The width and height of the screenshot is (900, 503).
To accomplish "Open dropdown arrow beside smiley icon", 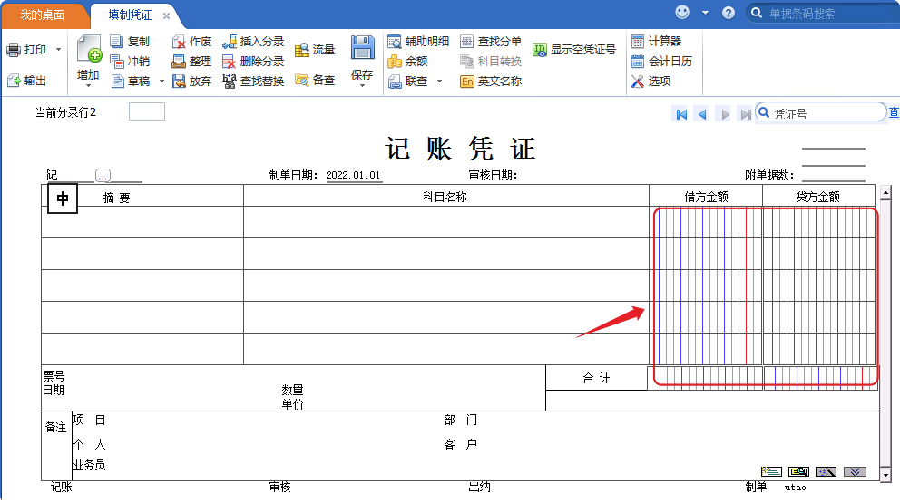I will point(706,13).
